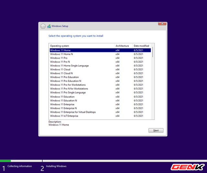
Task: Select Windows 11 Pro Education N
Action: pos(100,81)
